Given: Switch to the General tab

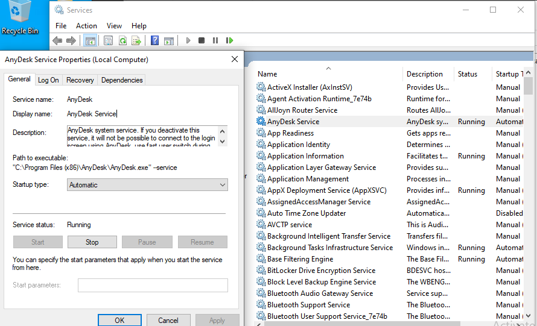Looking at the screenshot, I should point(19,79).
